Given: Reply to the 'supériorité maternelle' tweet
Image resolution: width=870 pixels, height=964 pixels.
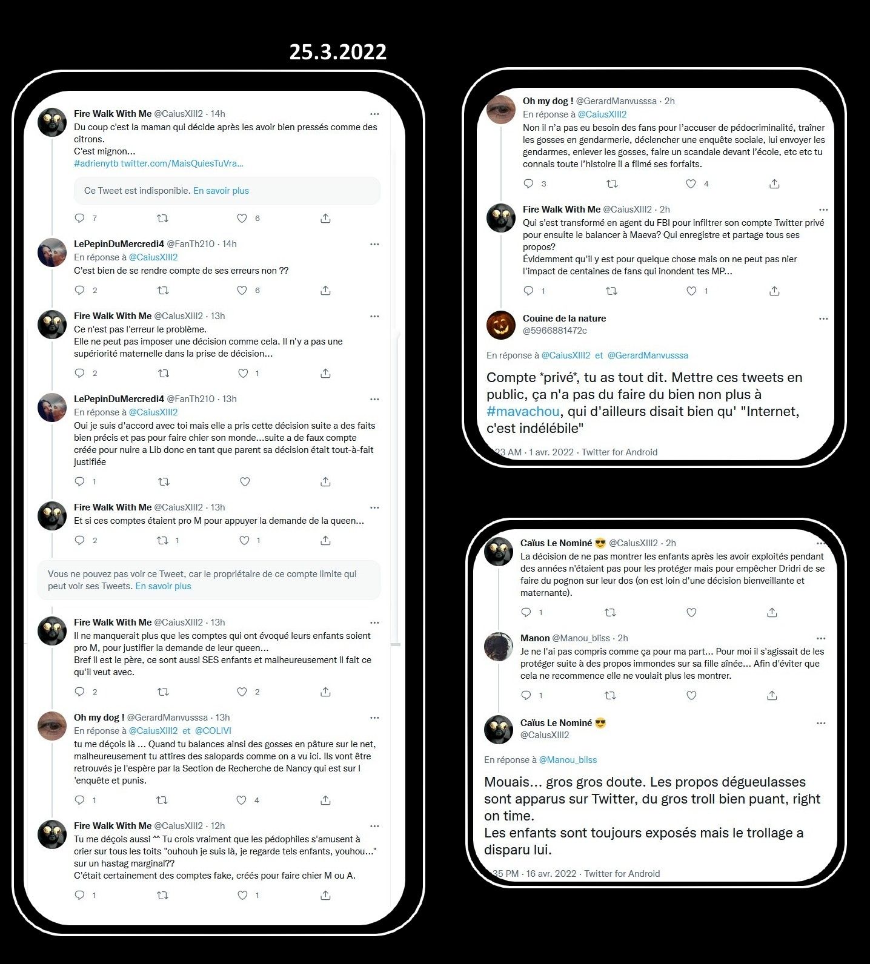Looking at the screenshot, I should coord(79,373).
